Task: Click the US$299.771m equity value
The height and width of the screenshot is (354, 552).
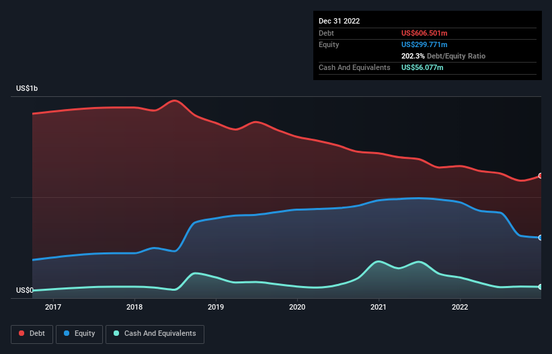Action: 424,44
